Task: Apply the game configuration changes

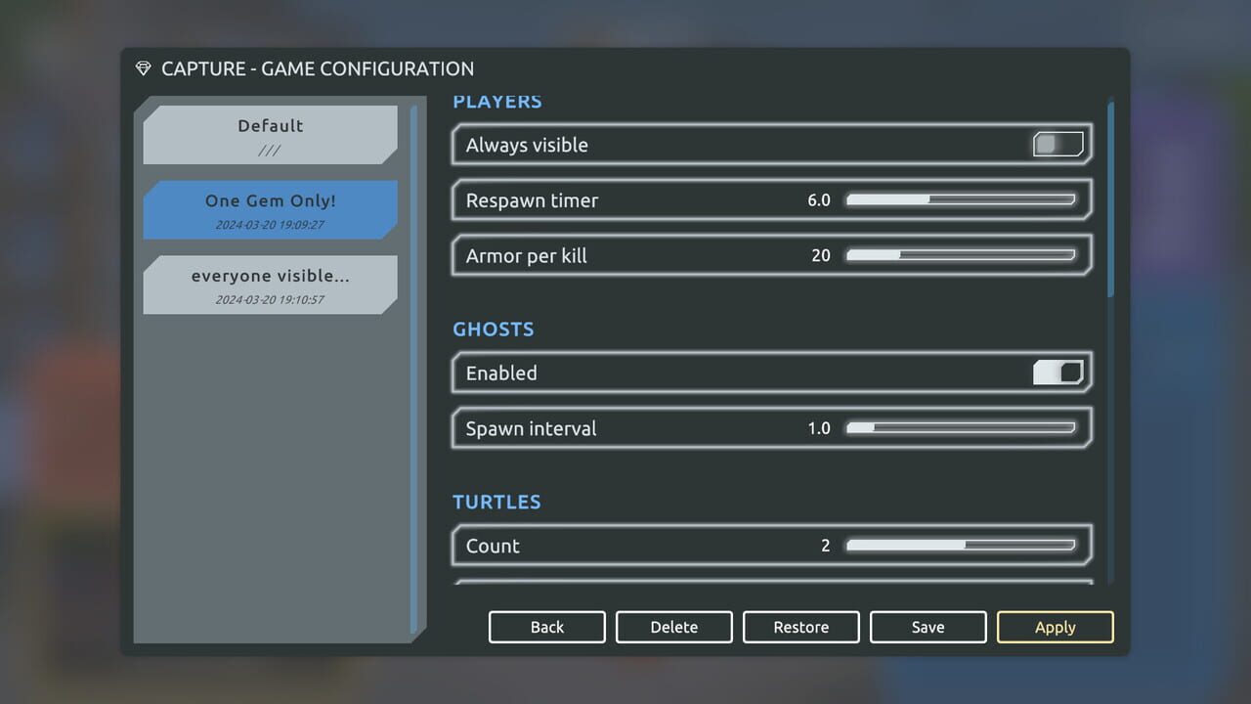Action: pyautogui.click(x=1055, y=627)
